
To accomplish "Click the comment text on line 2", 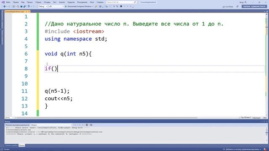I will click(134, 24).
